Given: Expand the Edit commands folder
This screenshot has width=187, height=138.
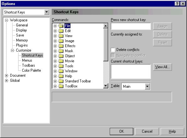Looking at the screenshot, I should coord(55,31).
